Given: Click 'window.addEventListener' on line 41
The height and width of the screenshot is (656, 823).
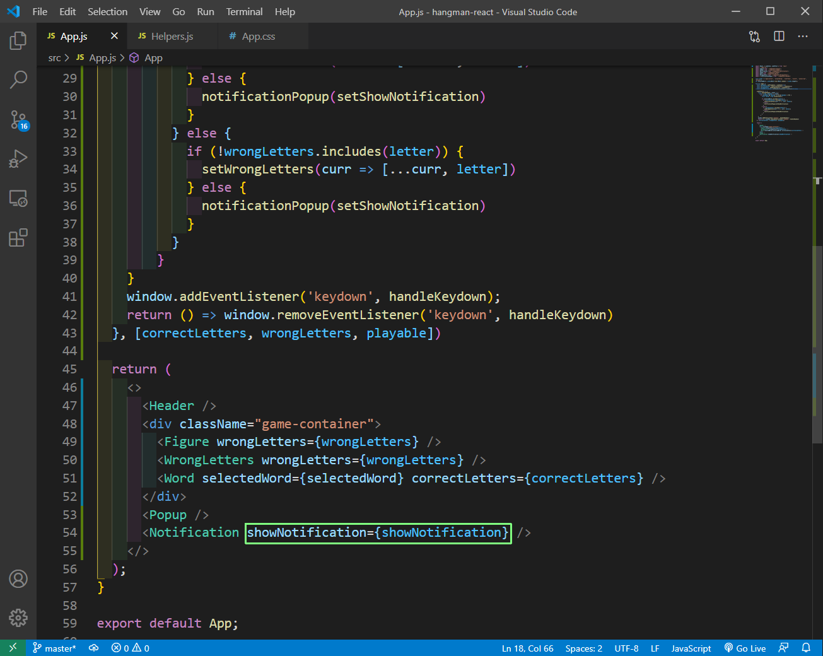Looking at the screenshot, I should click(213, 296).
